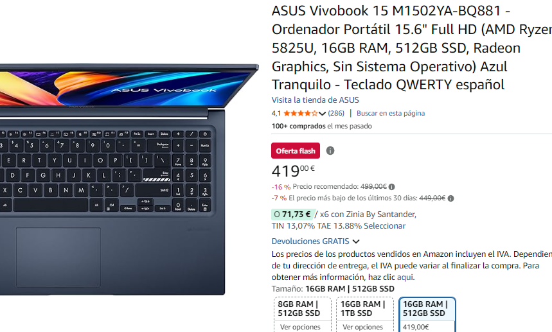Select the 16GB RAM | 512GB SSD option
The height and width of the screenshot is (332, 552).
(x=427, y=315)
